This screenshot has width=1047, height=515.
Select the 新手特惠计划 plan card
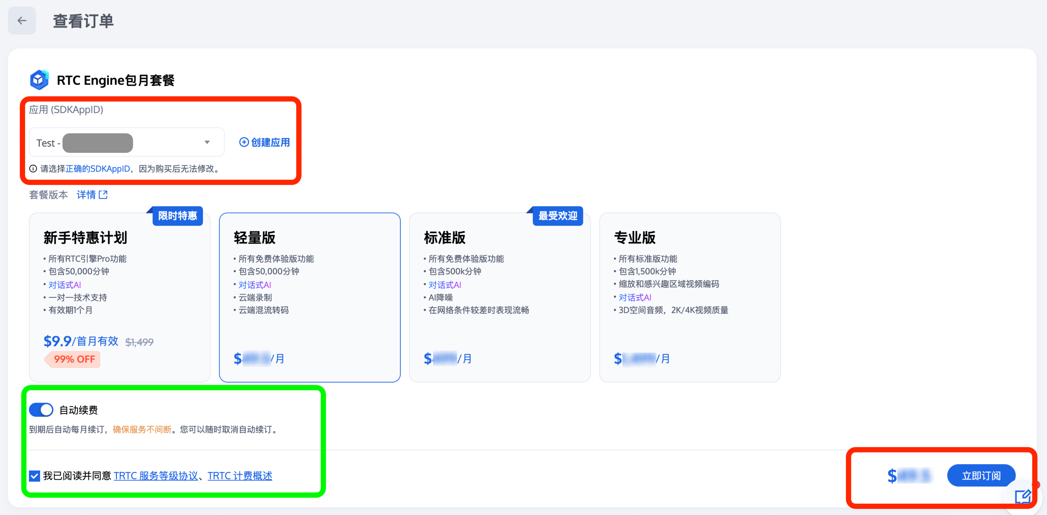(119, 297)
